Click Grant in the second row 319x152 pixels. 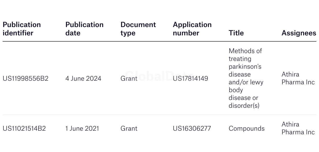129,128
